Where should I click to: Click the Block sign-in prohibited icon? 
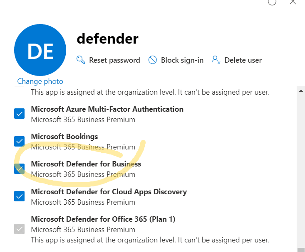click(x=152, y=60)
